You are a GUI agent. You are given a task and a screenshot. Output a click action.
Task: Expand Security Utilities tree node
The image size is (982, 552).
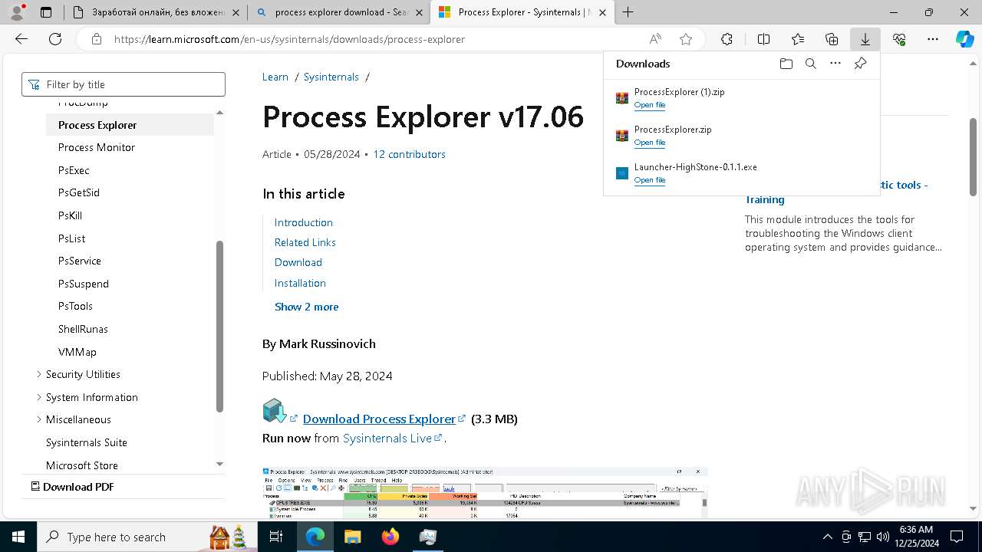click(x=39, y=374)
